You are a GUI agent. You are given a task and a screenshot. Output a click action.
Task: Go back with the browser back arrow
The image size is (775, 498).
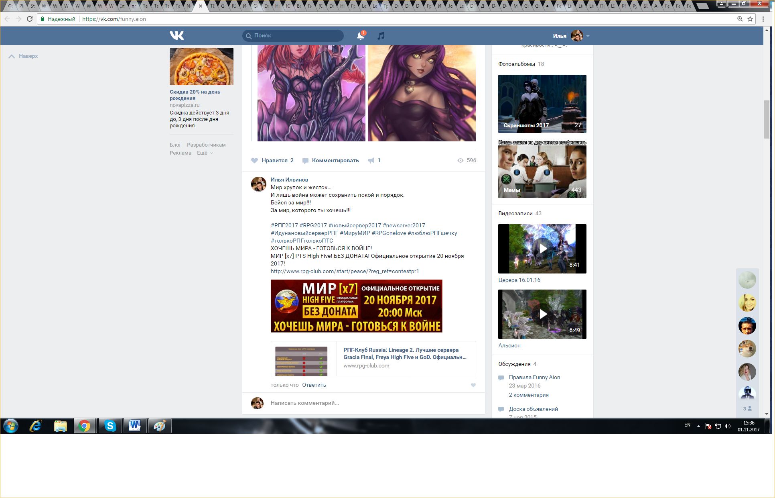pos(7,19)
